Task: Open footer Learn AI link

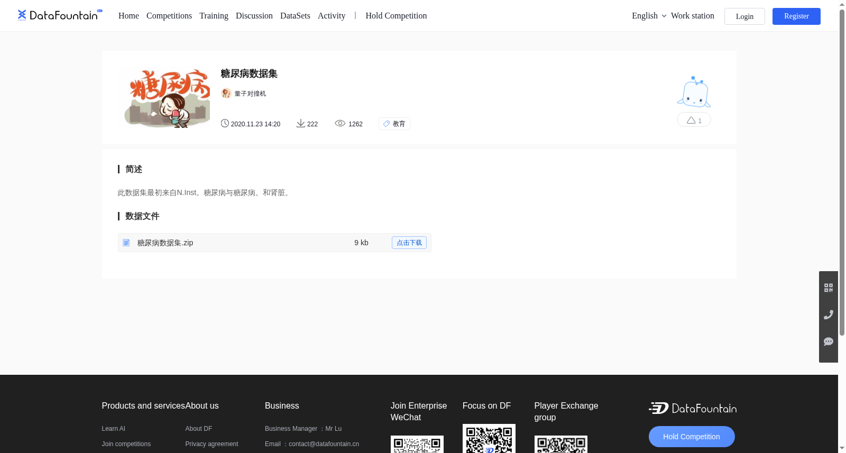Action: pos(113,429)
